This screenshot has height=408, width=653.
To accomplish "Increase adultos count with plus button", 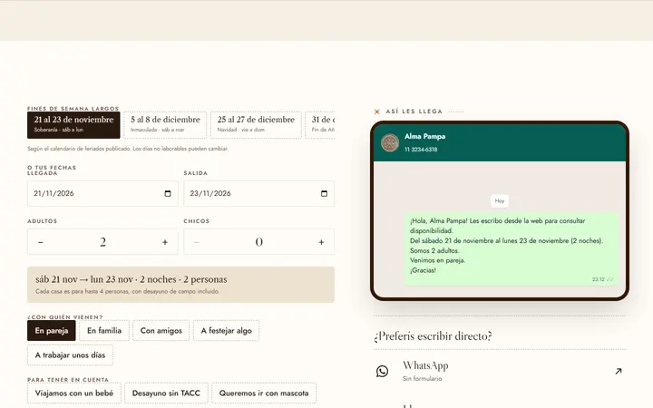I will [165, 242].
